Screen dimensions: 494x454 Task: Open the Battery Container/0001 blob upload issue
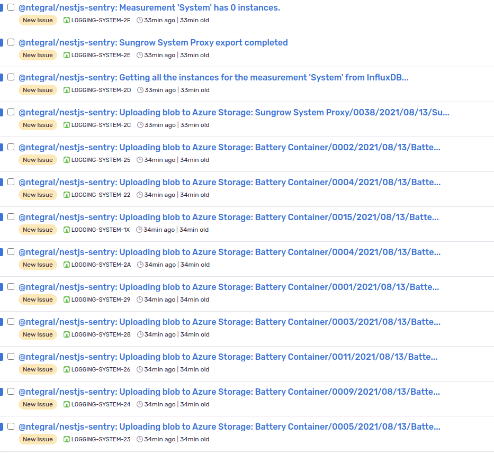[229, 287]
